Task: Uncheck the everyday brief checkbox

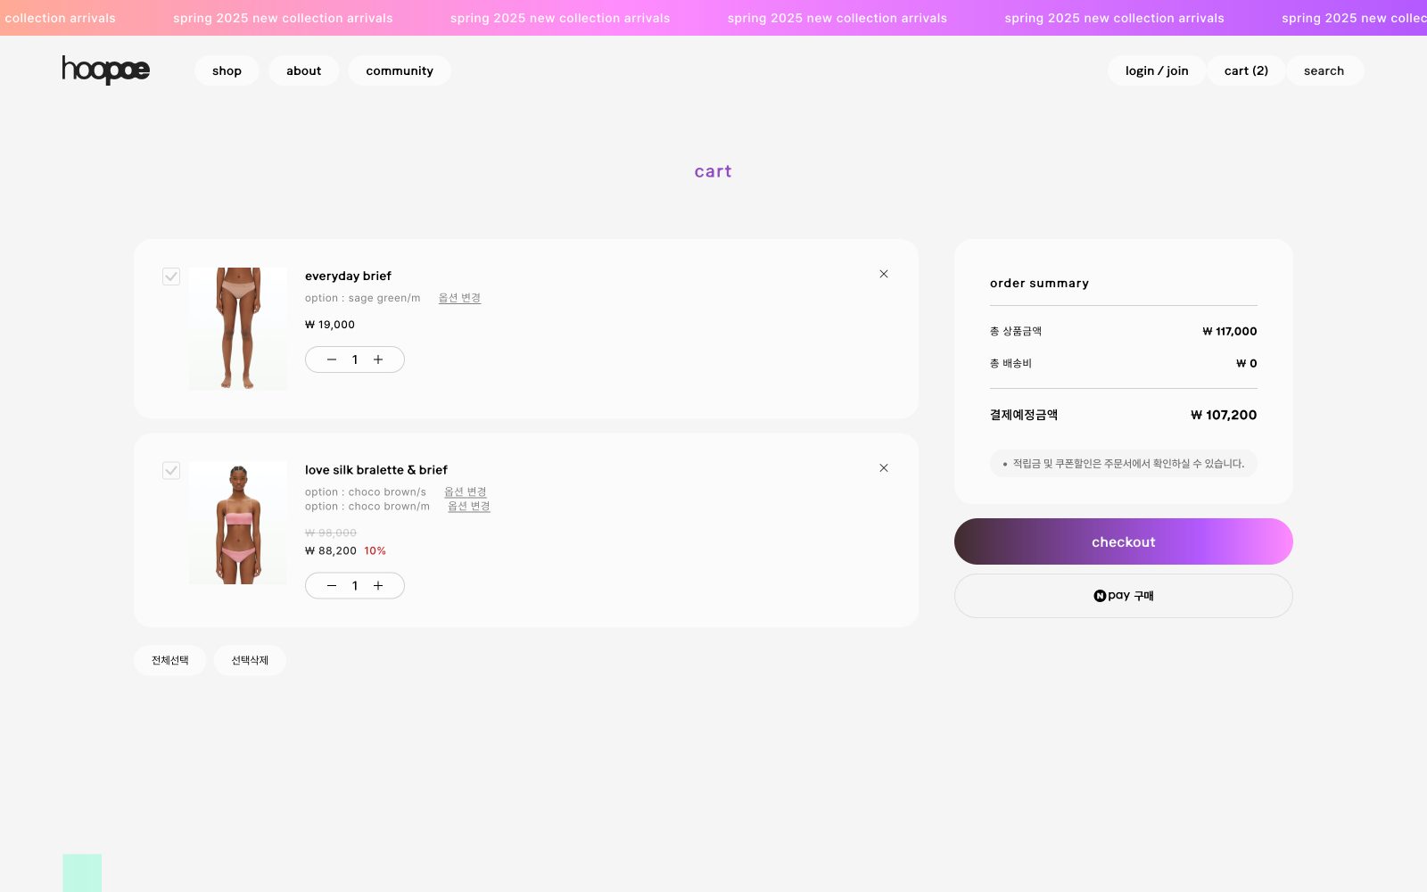Action: pyautogui.click(x=171, y=277)
